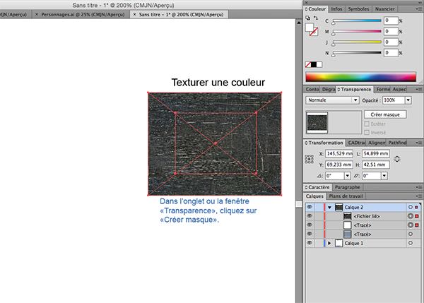Screen dimensions: 424x303
Task: Select the reference point locator grid
Action: [x=309, y=160]
